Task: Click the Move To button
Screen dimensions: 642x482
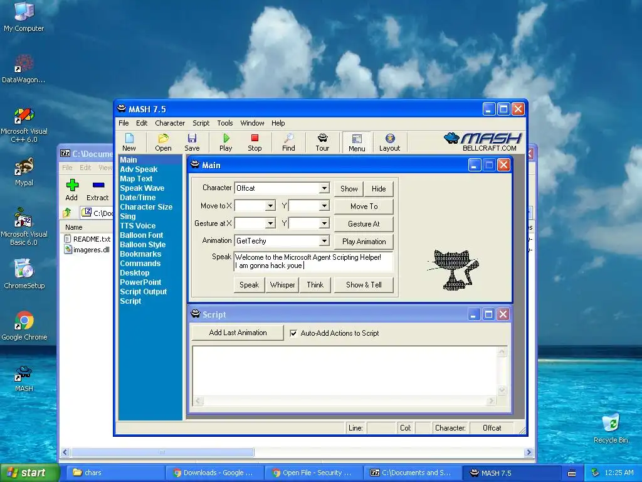Action: [364, 206]
